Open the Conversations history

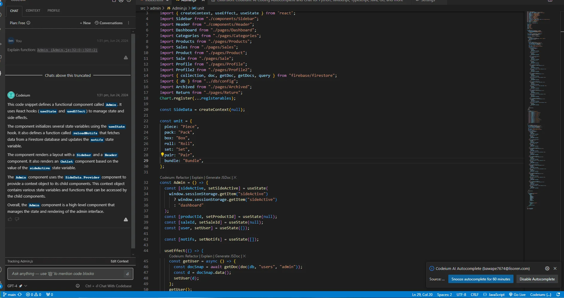109,23
